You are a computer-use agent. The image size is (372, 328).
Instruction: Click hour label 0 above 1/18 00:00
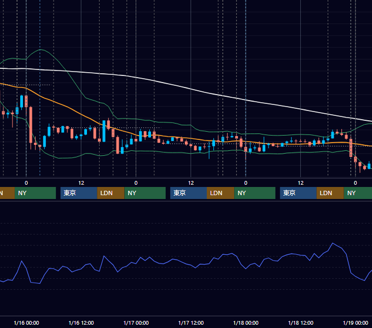[x=246, y=183]
